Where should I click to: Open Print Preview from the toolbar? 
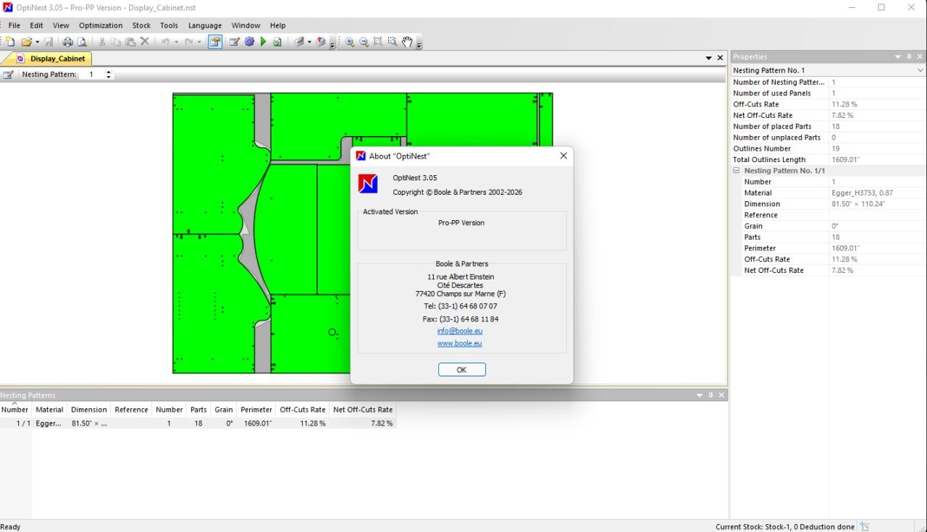coord(83,42)
